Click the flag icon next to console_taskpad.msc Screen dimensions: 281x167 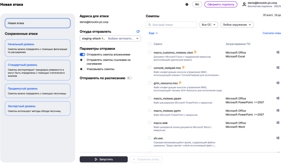pos(183,68)
